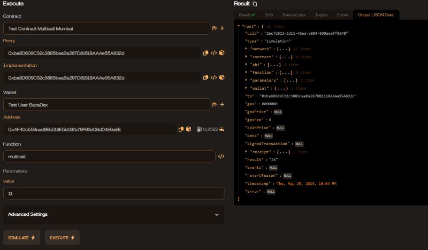This screenshot has width=428, height=250.
Task: Click the error NULL badge
Action: coord(271,191)
